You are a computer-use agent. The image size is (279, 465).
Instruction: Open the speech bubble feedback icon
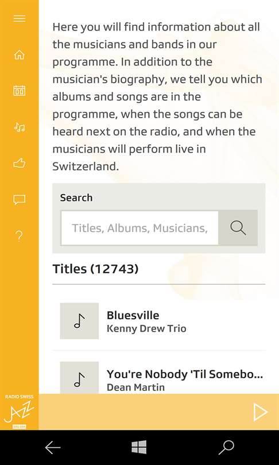[x=20, y=200]
